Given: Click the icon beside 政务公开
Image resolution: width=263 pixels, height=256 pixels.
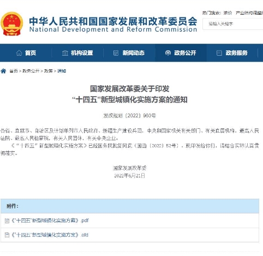Looking at the screenshot, I should 168,53.
